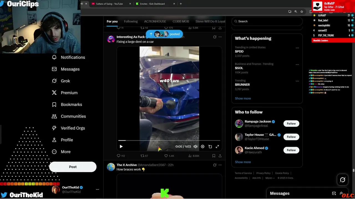View analytics showing 836K views
The width and height of the screenshot is (355, 199).
point(194,156)
